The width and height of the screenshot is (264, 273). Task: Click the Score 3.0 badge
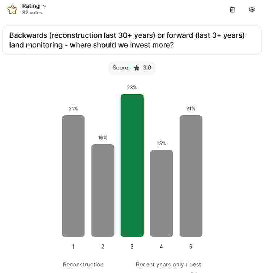pyautogui.click(x=132, y=68)
